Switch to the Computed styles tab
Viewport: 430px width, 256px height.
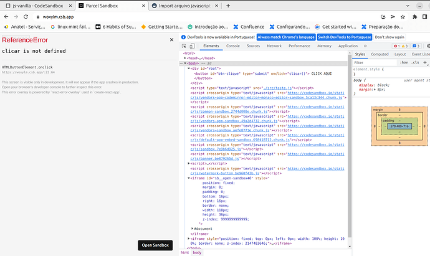(x=380, y=54)
